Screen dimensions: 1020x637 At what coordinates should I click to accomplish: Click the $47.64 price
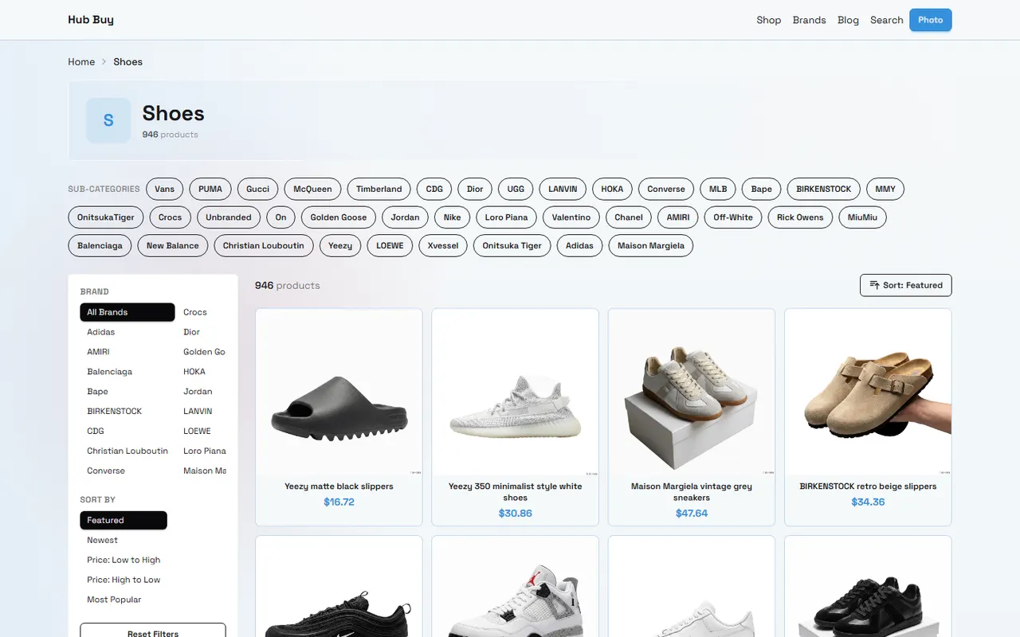pyautogui.click(x=692, y=513)
